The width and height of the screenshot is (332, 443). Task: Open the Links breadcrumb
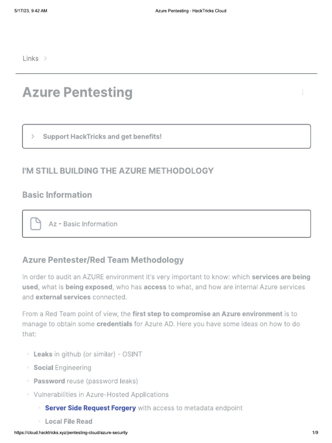pos(30,58)
